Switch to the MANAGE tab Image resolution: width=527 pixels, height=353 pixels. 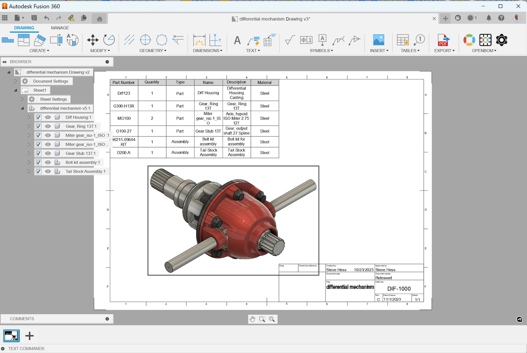pyautogui.click(x=60, y=28)
